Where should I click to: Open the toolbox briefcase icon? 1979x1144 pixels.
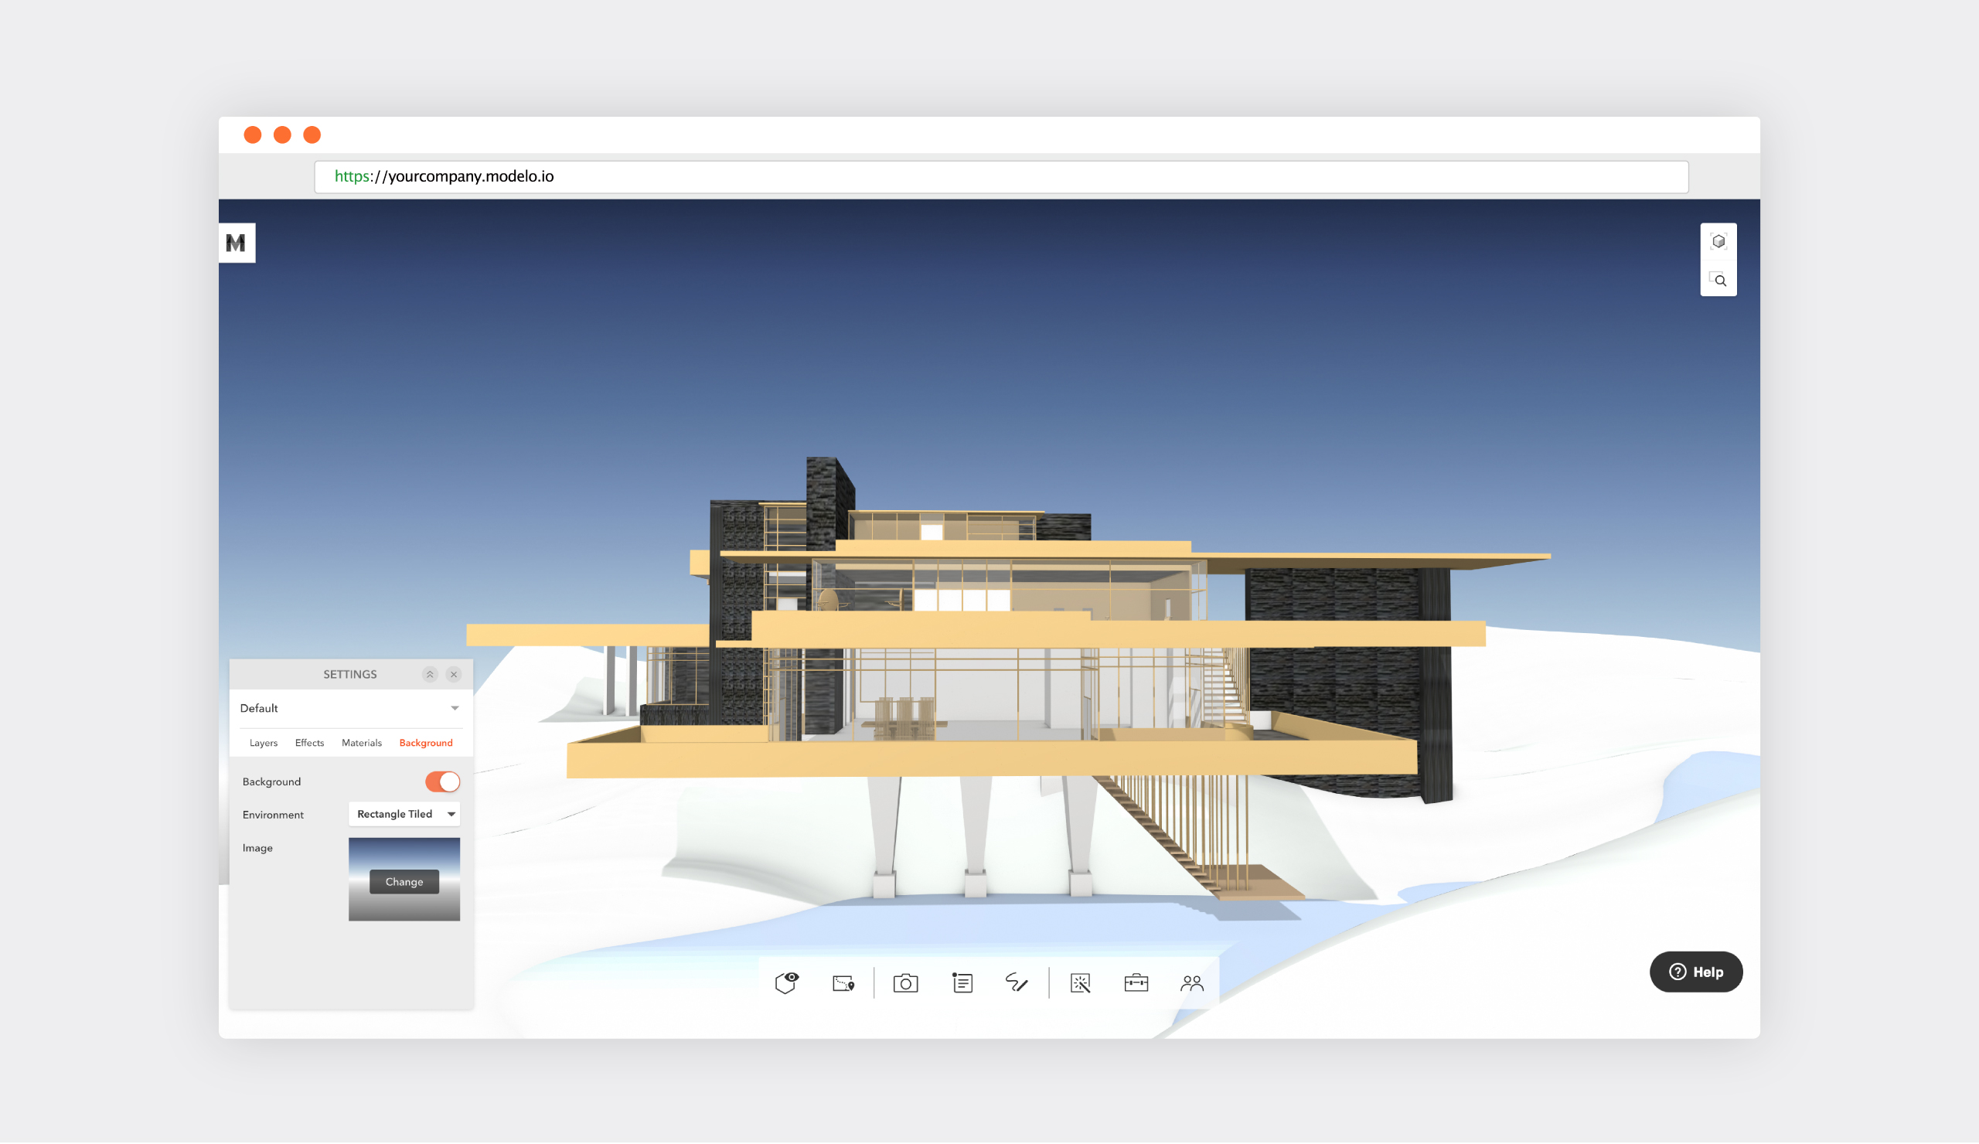tap(1136, 983)
